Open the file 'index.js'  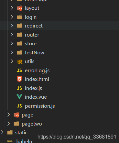click(33, 88)
